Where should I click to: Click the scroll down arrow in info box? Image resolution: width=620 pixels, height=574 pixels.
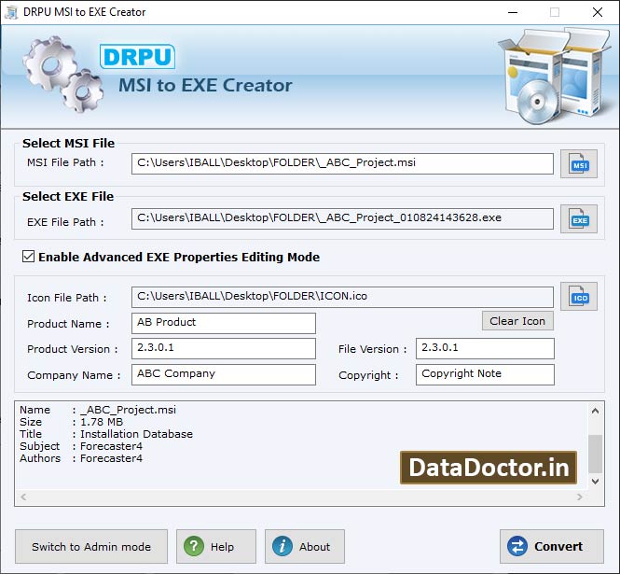coord(595,482)
